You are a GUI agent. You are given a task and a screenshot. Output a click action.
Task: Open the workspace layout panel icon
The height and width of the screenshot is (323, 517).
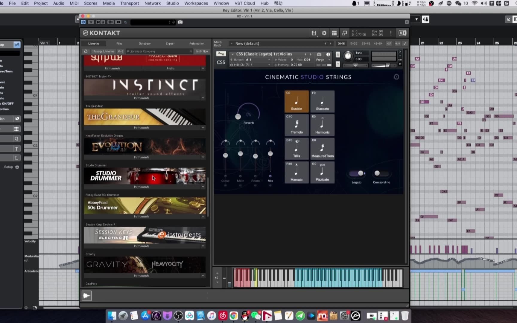point(334,33)
